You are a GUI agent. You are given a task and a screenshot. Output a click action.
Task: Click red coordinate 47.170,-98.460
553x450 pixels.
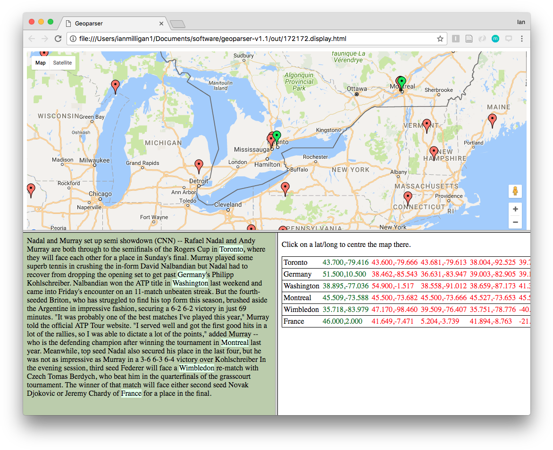coord(394,310)
